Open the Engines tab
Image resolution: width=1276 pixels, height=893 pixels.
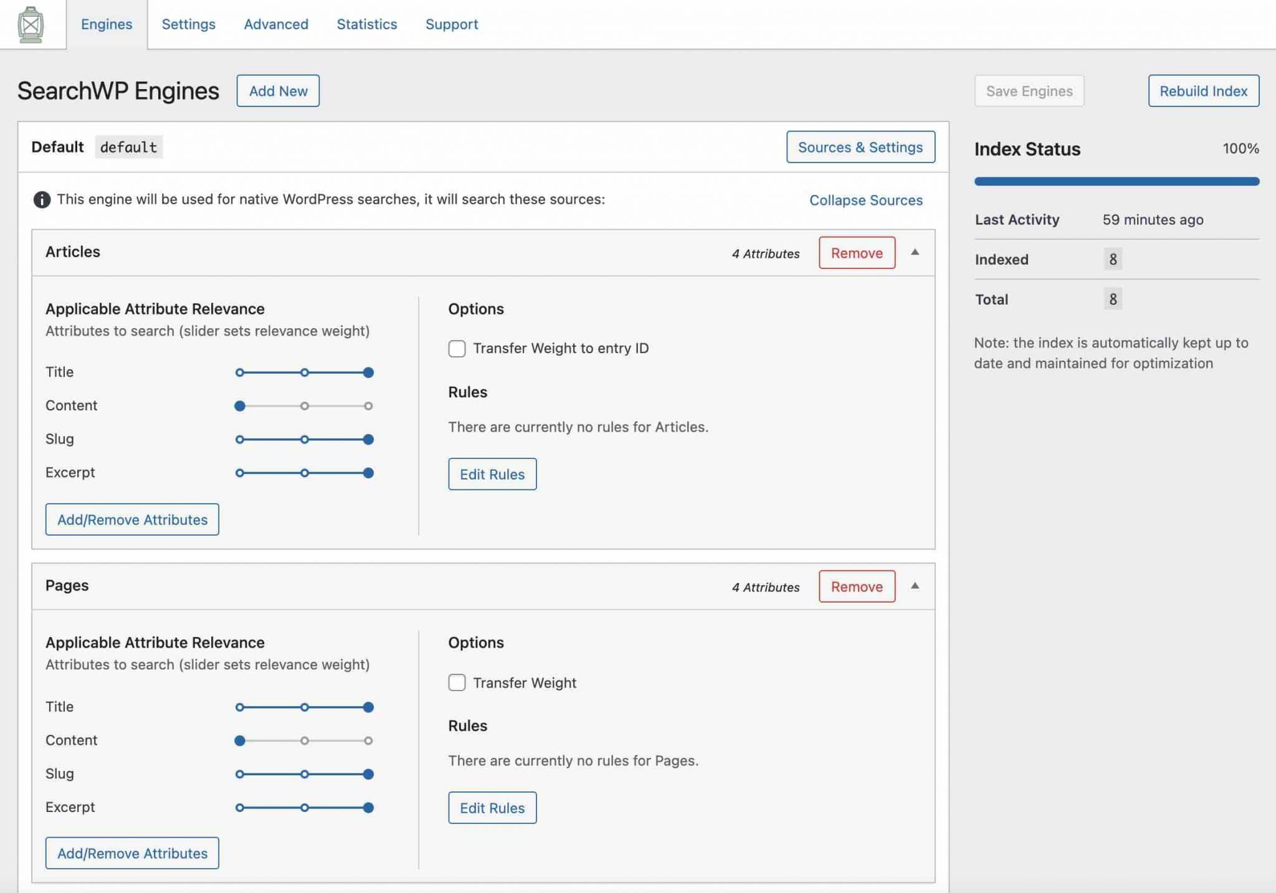click(x=107, y=24)
